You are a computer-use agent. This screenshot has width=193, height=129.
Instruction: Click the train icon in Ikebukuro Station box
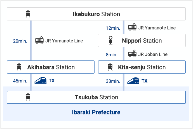pyautogui.click(x=28, y=14)
